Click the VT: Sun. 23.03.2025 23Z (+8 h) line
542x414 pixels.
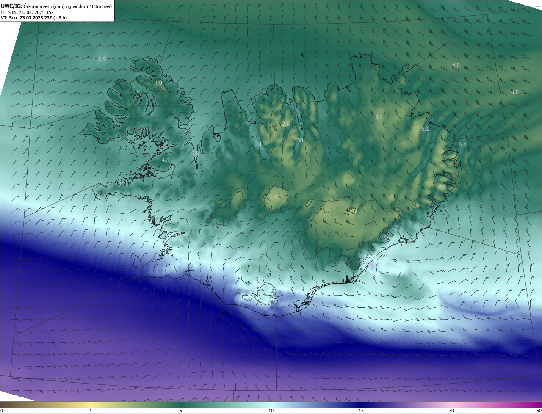pyautogui.click(x=34, y=18)
